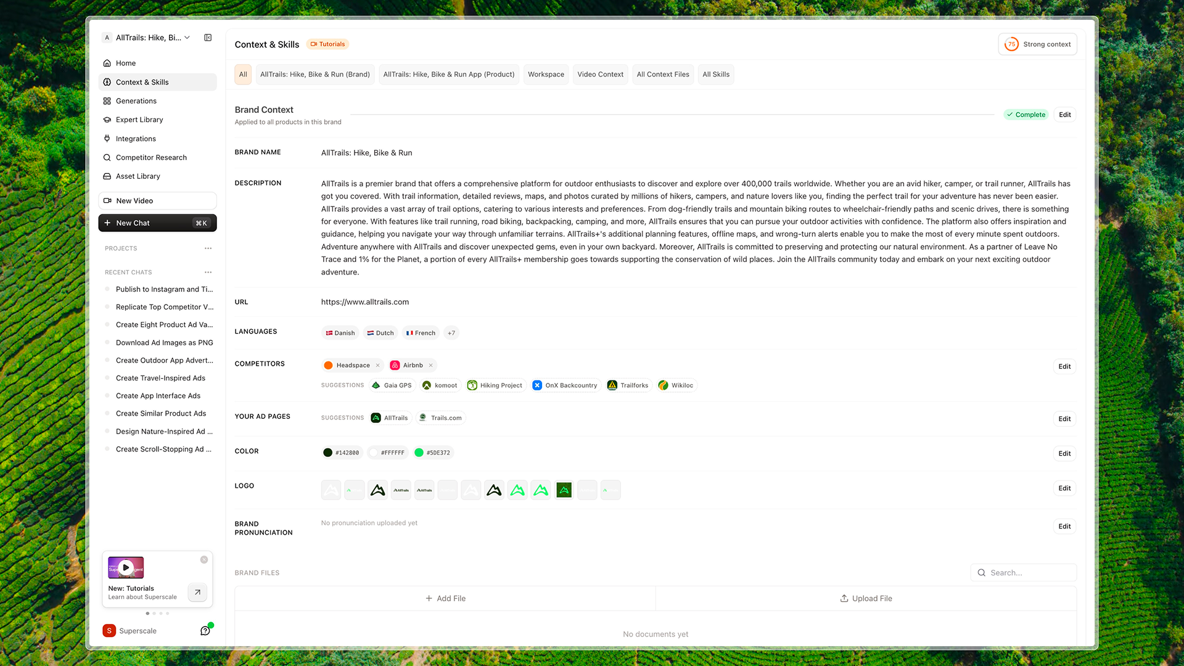
Task: Add Hiking Project competitor suggestion
Action: coord(495,385)
